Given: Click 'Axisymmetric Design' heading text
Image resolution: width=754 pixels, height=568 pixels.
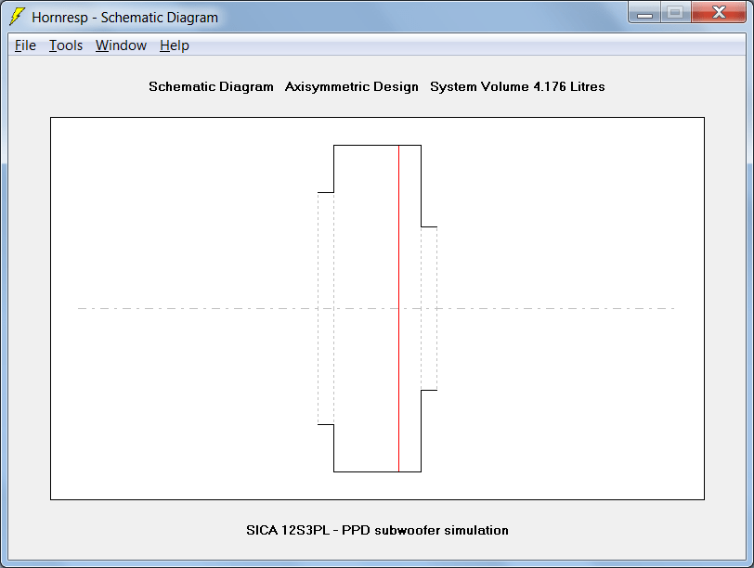Looking at the screenshot, I should point(352,86).
